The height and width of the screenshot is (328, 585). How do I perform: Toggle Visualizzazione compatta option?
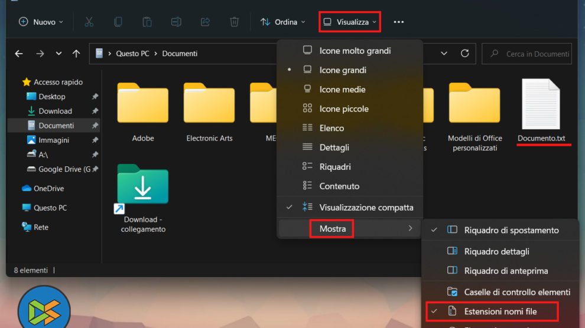point(366,208)
